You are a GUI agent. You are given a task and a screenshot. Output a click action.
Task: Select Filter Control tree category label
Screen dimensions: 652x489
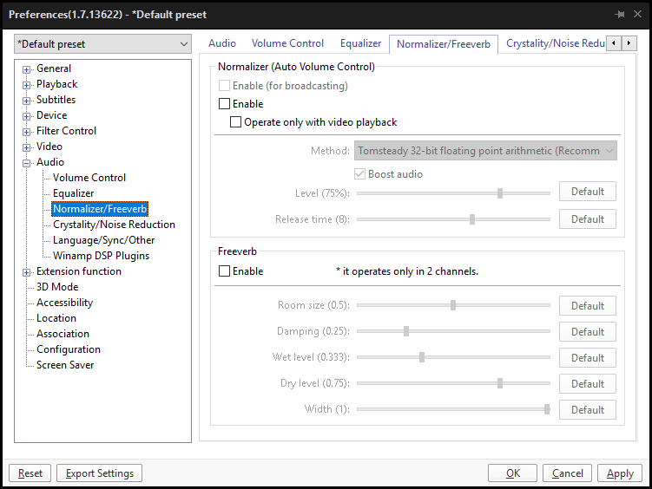(x=66, y=131)
